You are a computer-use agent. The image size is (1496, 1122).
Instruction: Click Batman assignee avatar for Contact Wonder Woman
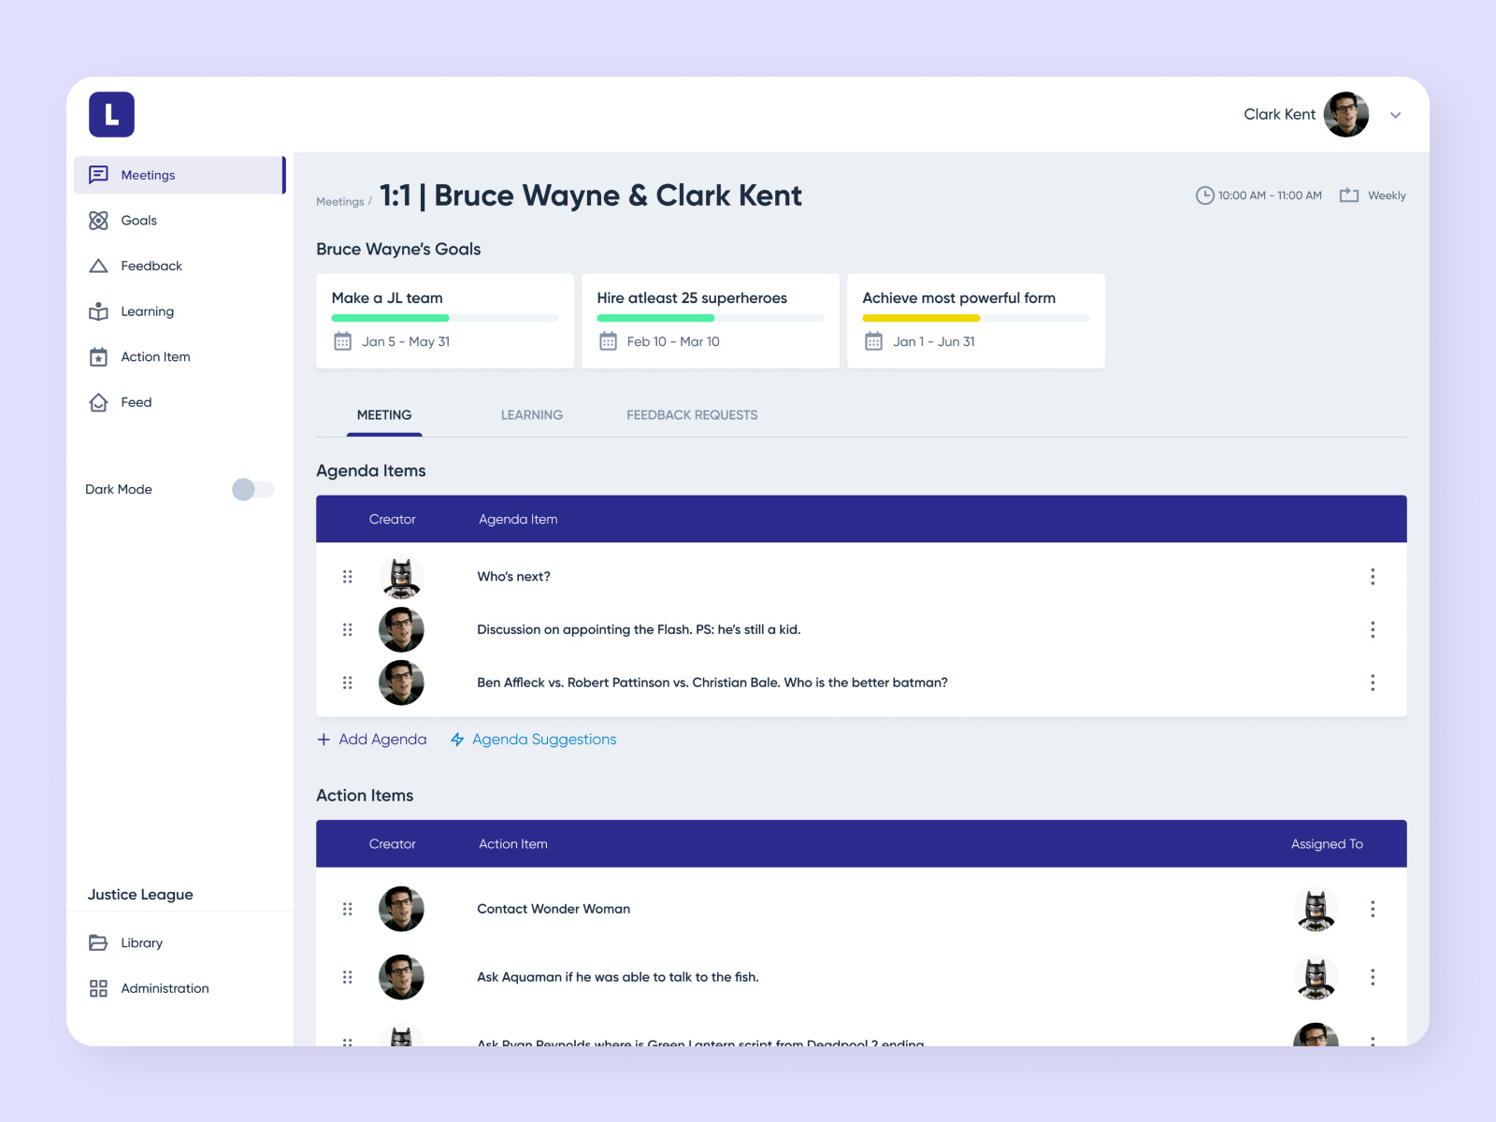click(x=1316, y=909)
